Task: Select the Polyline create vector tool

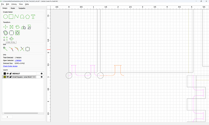Action: [16, 17]
